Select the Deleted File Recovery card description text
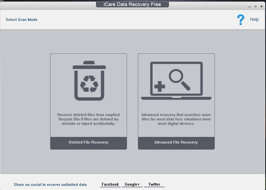The image size is (266, 190). click(88, 119)
